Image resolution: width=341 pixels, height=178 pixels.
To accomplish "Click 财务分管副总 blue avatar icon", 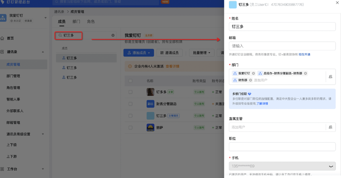I will (150, 104).
